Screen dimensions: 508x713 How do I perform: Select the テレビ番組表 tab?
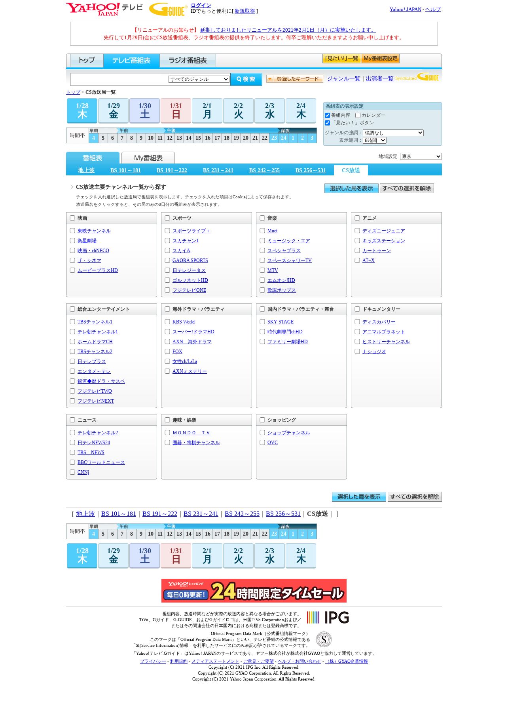131,61
